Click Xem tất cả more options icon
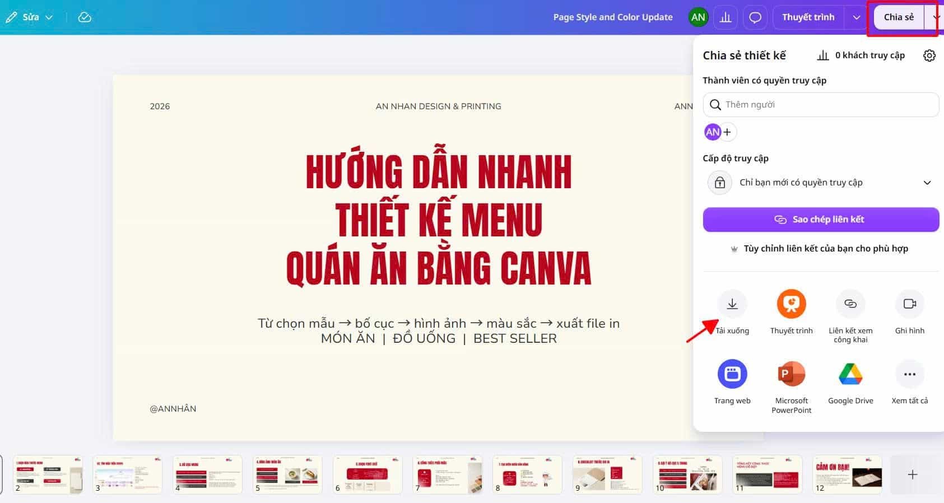This screenshot has width=944, height=503. click(x=909, y=374)
